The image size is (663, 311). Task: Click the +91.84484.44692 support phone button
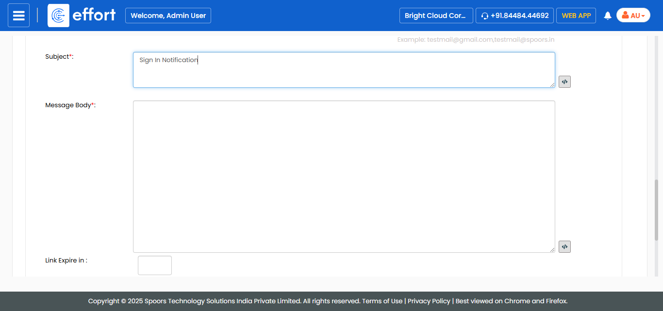tap(514, 16)
